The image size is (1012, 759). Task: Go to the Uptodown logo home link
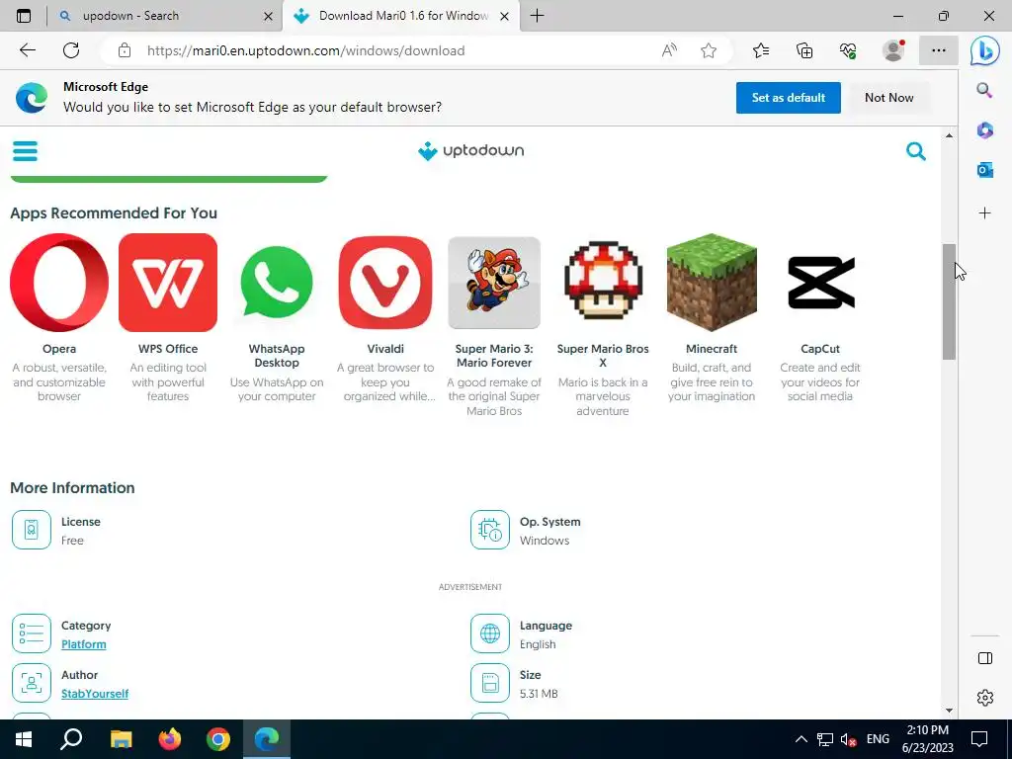click(471, 151)
